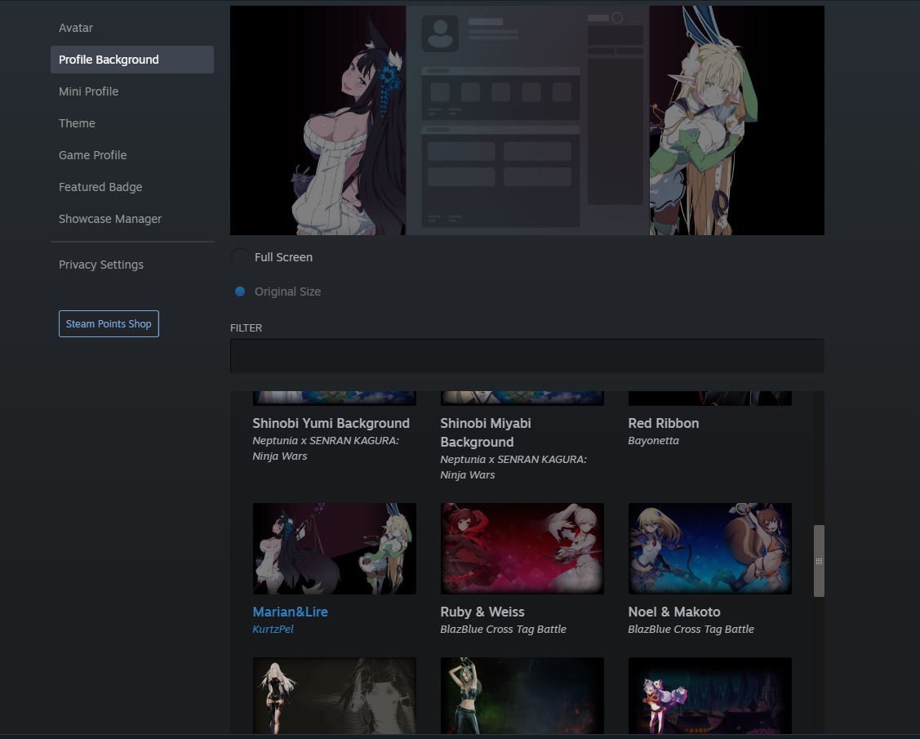The width and height of the screenshot is (920, 739).
Task: Select the Full Screen radio option
Action: [239, 257]
